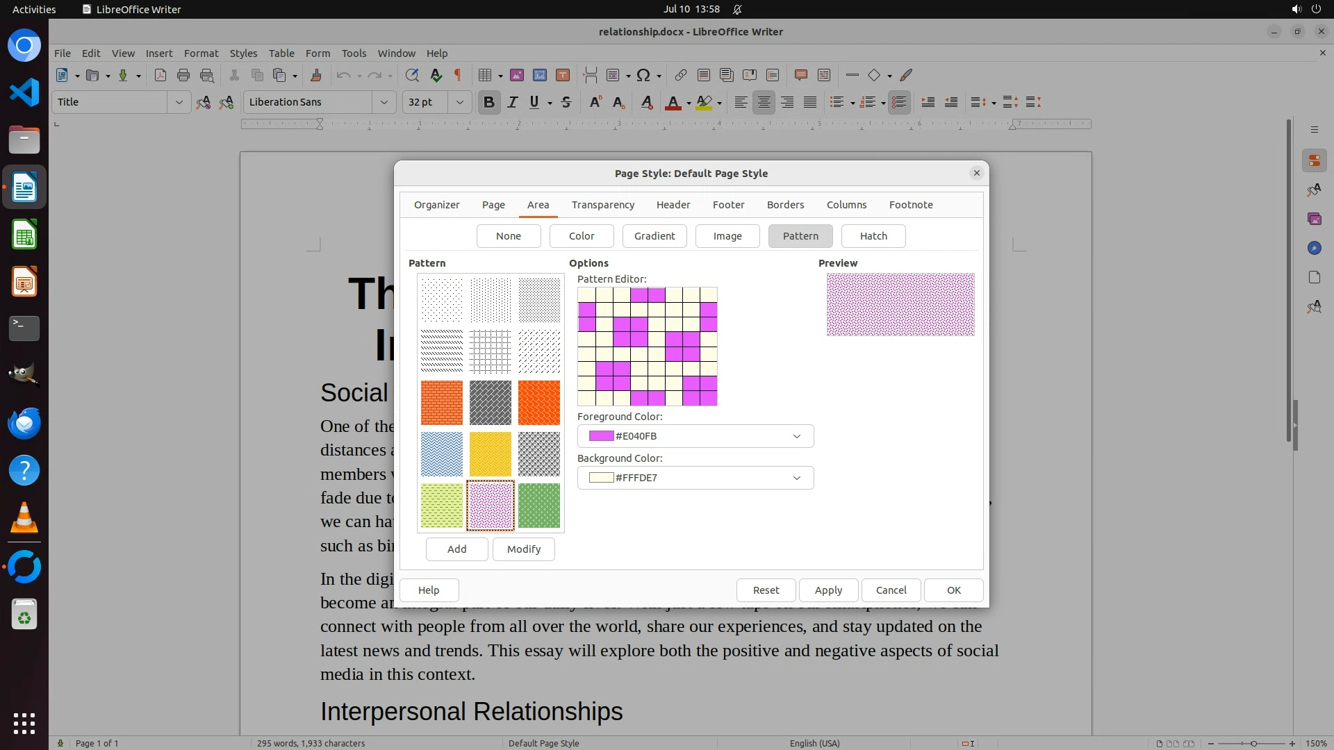This screenshot has height=750, width=1334.
Task: Click the Special Character omega icon
Action: [643, 75]
